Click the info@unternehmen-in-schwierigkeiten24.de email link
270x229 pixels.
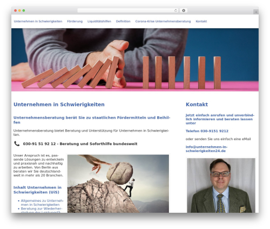pos(206,149)
